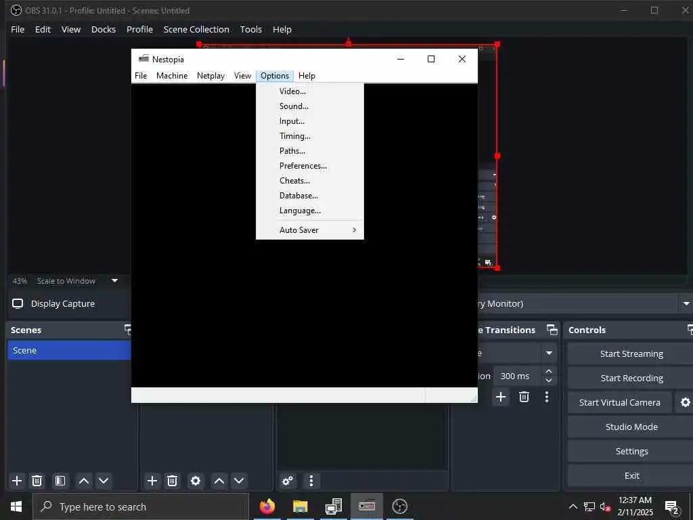Click the network tray icon
This screenshot has height=520, width=693.
[589, 506]
